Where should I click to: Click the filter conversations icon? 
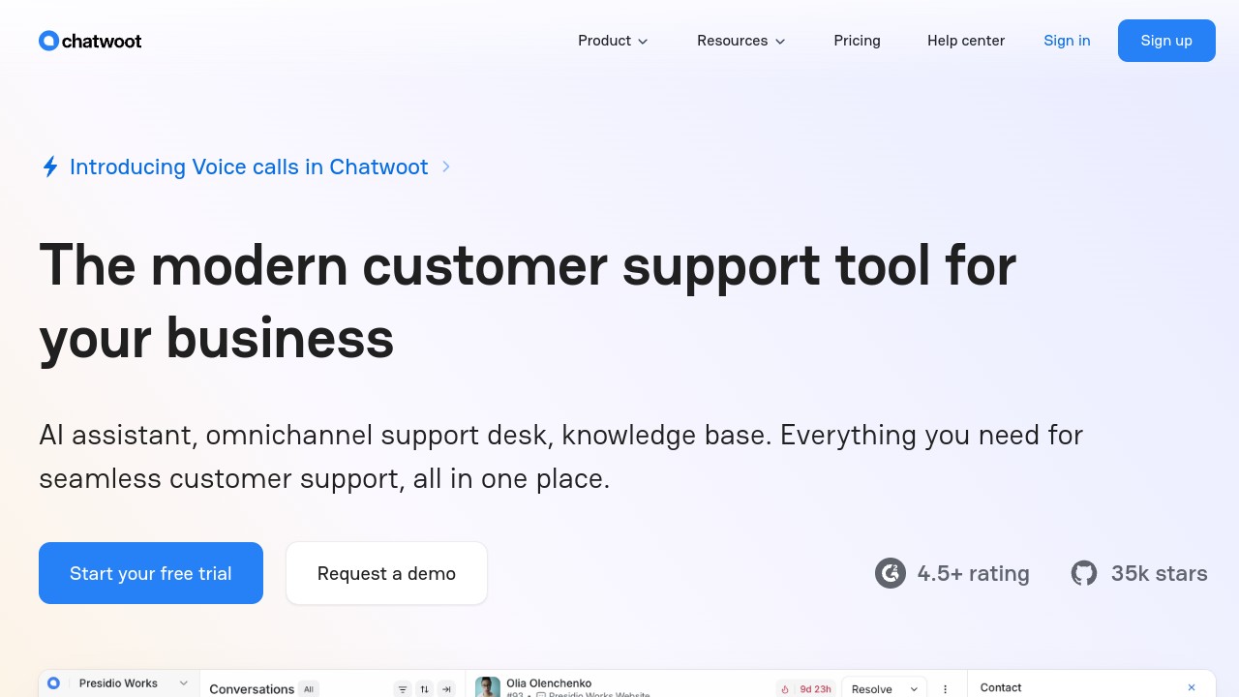(x=403, y=689)
